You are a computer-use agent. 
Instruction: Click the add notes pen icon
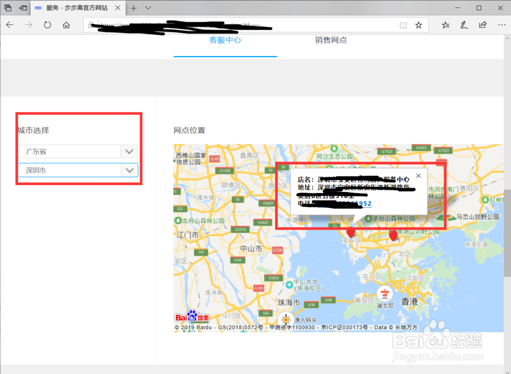click(x=464, y=25)
